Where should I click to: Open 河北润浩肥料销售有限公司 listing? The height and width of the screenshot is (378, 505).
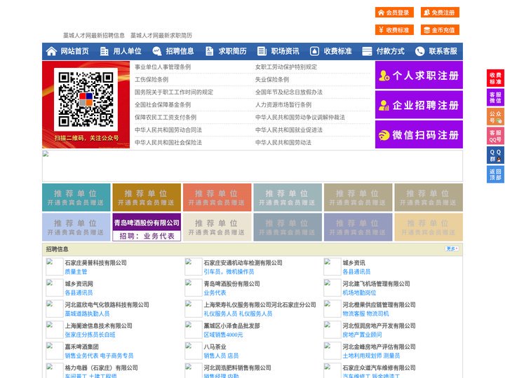pos(237,367)
